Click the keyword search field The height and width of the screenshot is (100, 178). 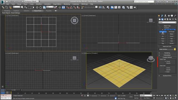coord(144,2)
